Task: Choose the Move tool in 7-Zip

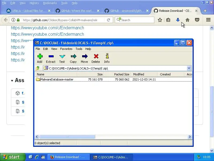Action: point(84,58)
